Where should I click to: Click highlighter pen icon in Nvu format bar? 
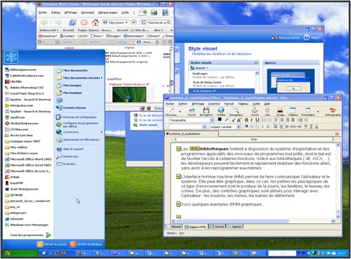226,120
